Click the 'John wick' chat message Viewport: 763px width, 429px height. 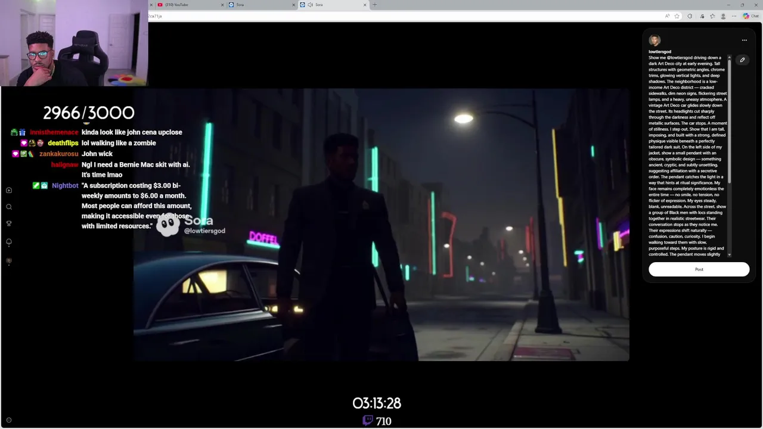(97, 154)
